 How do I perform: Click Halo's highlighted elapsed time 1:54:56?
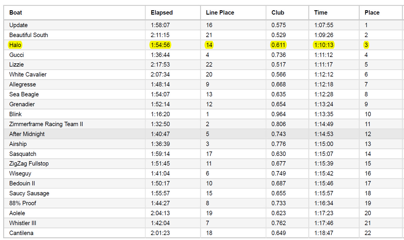(160, 45)
